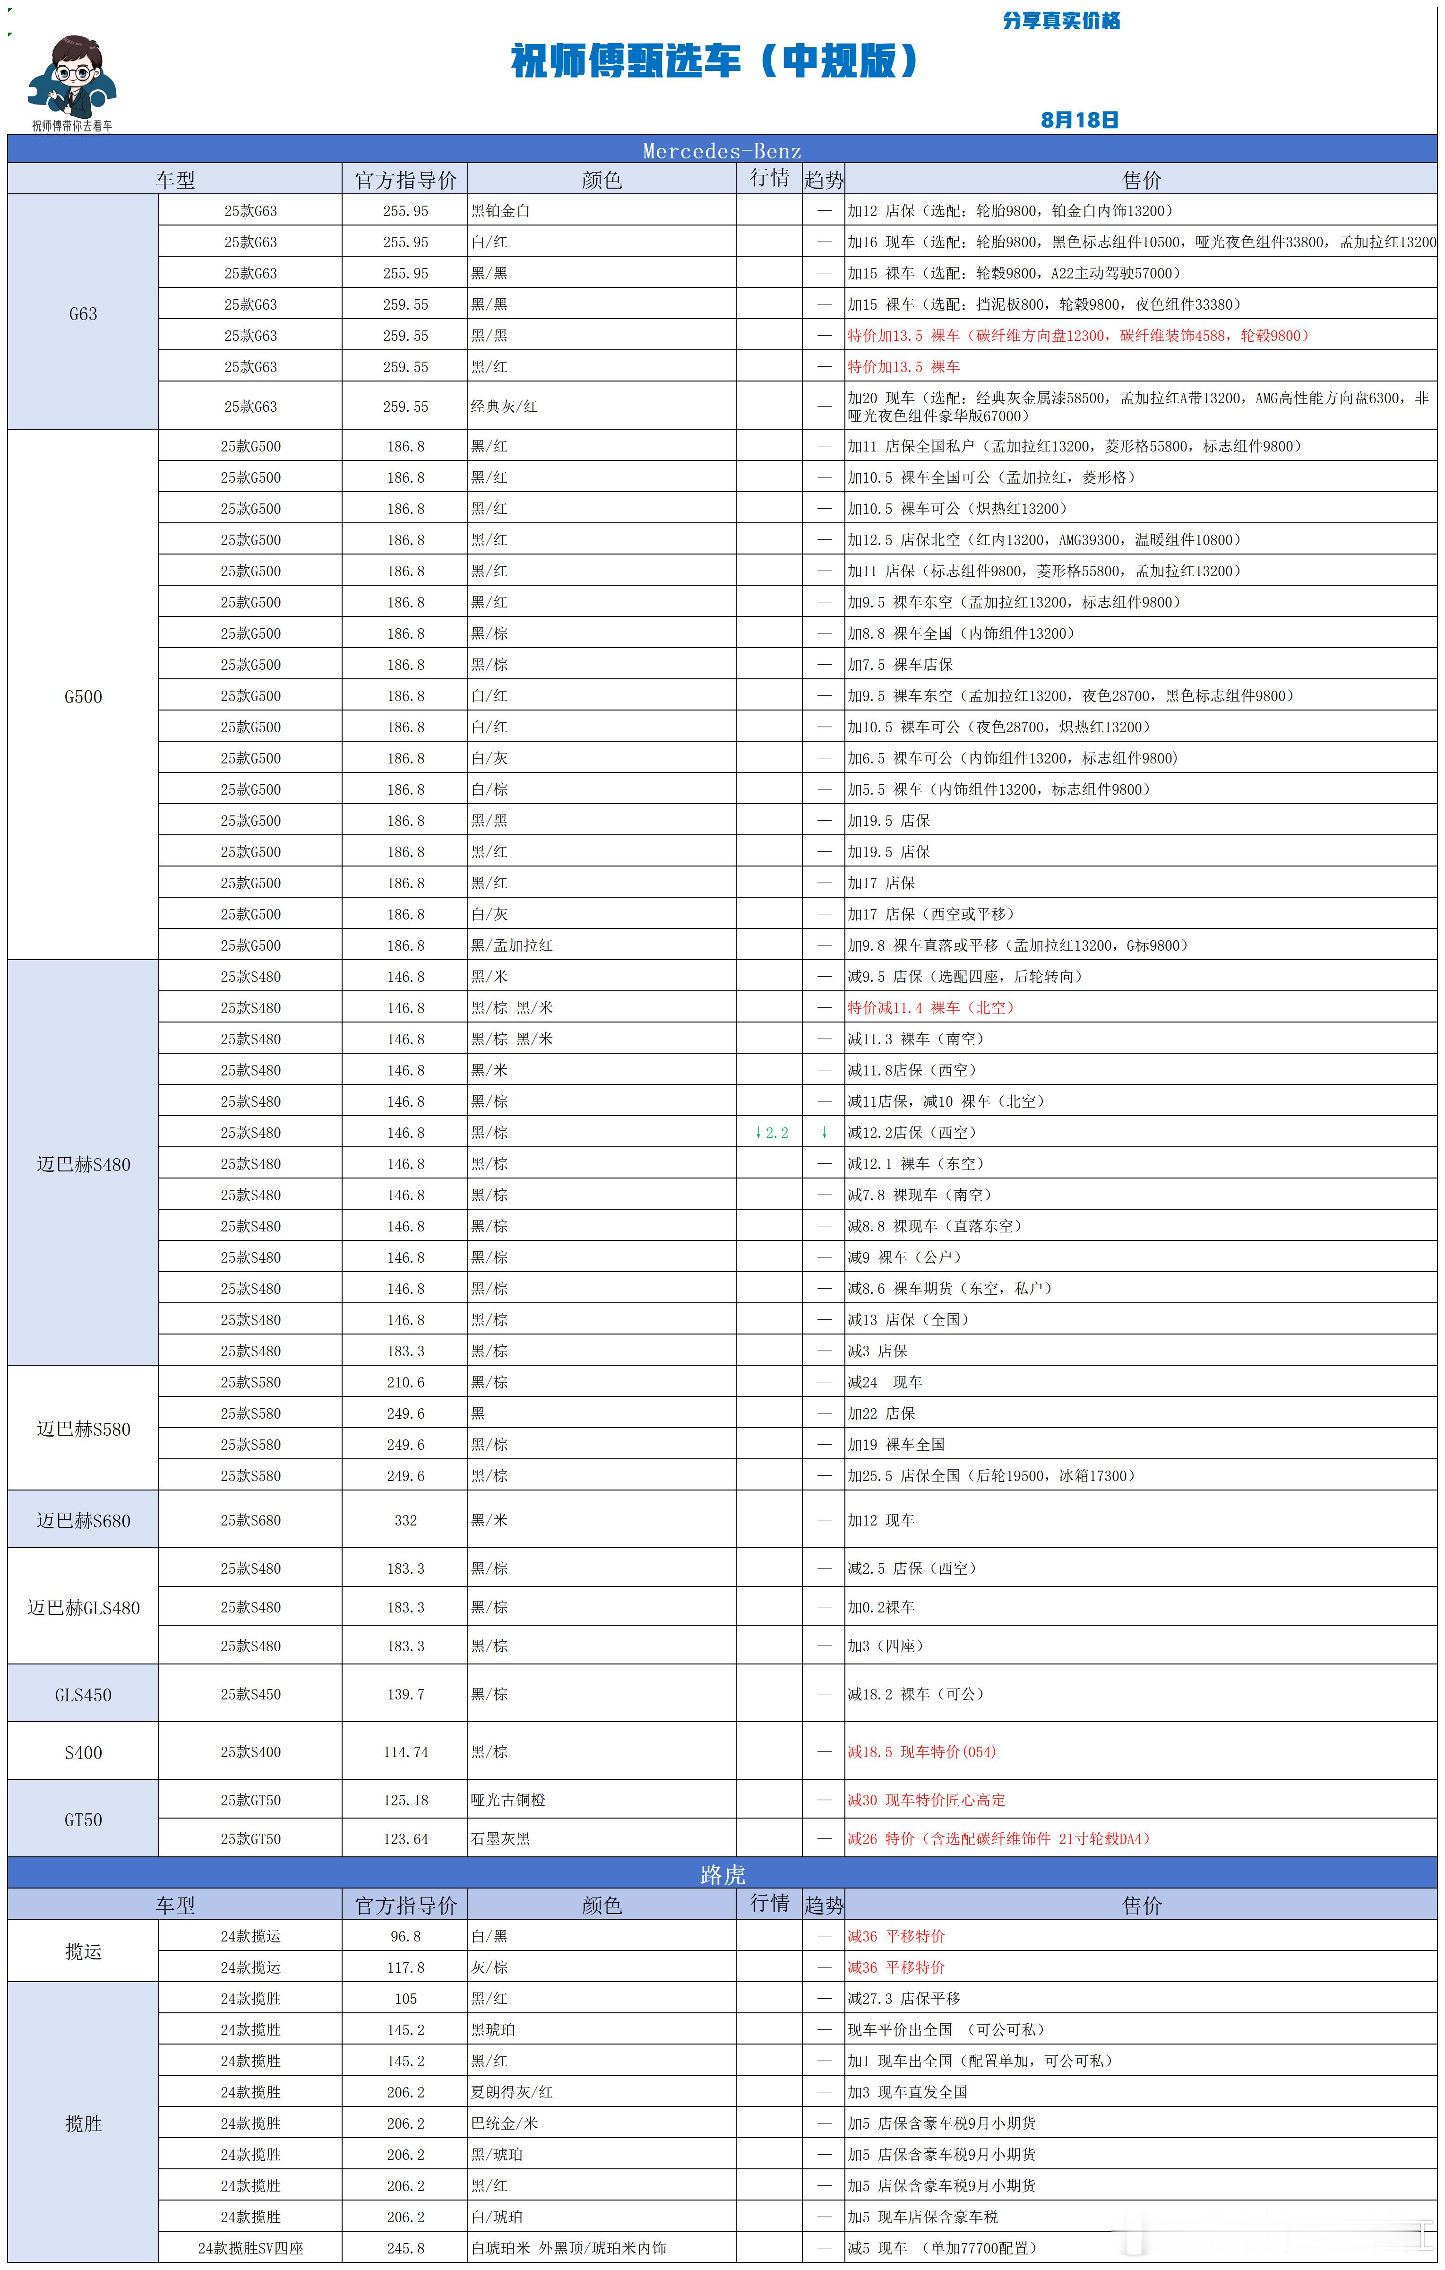This screenshot has height=2270, width=1445.
Task: Select the 迈巴赫GLS480 group cell
Action: point(83,1606)
